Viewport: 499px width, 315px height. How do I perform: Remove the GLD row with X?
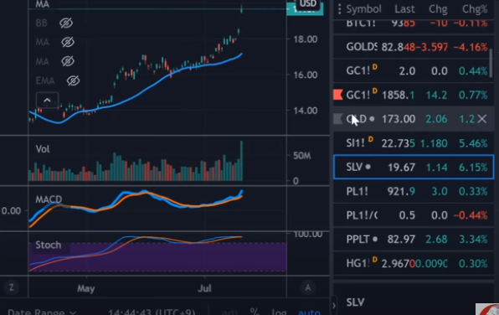coord(482,119)
